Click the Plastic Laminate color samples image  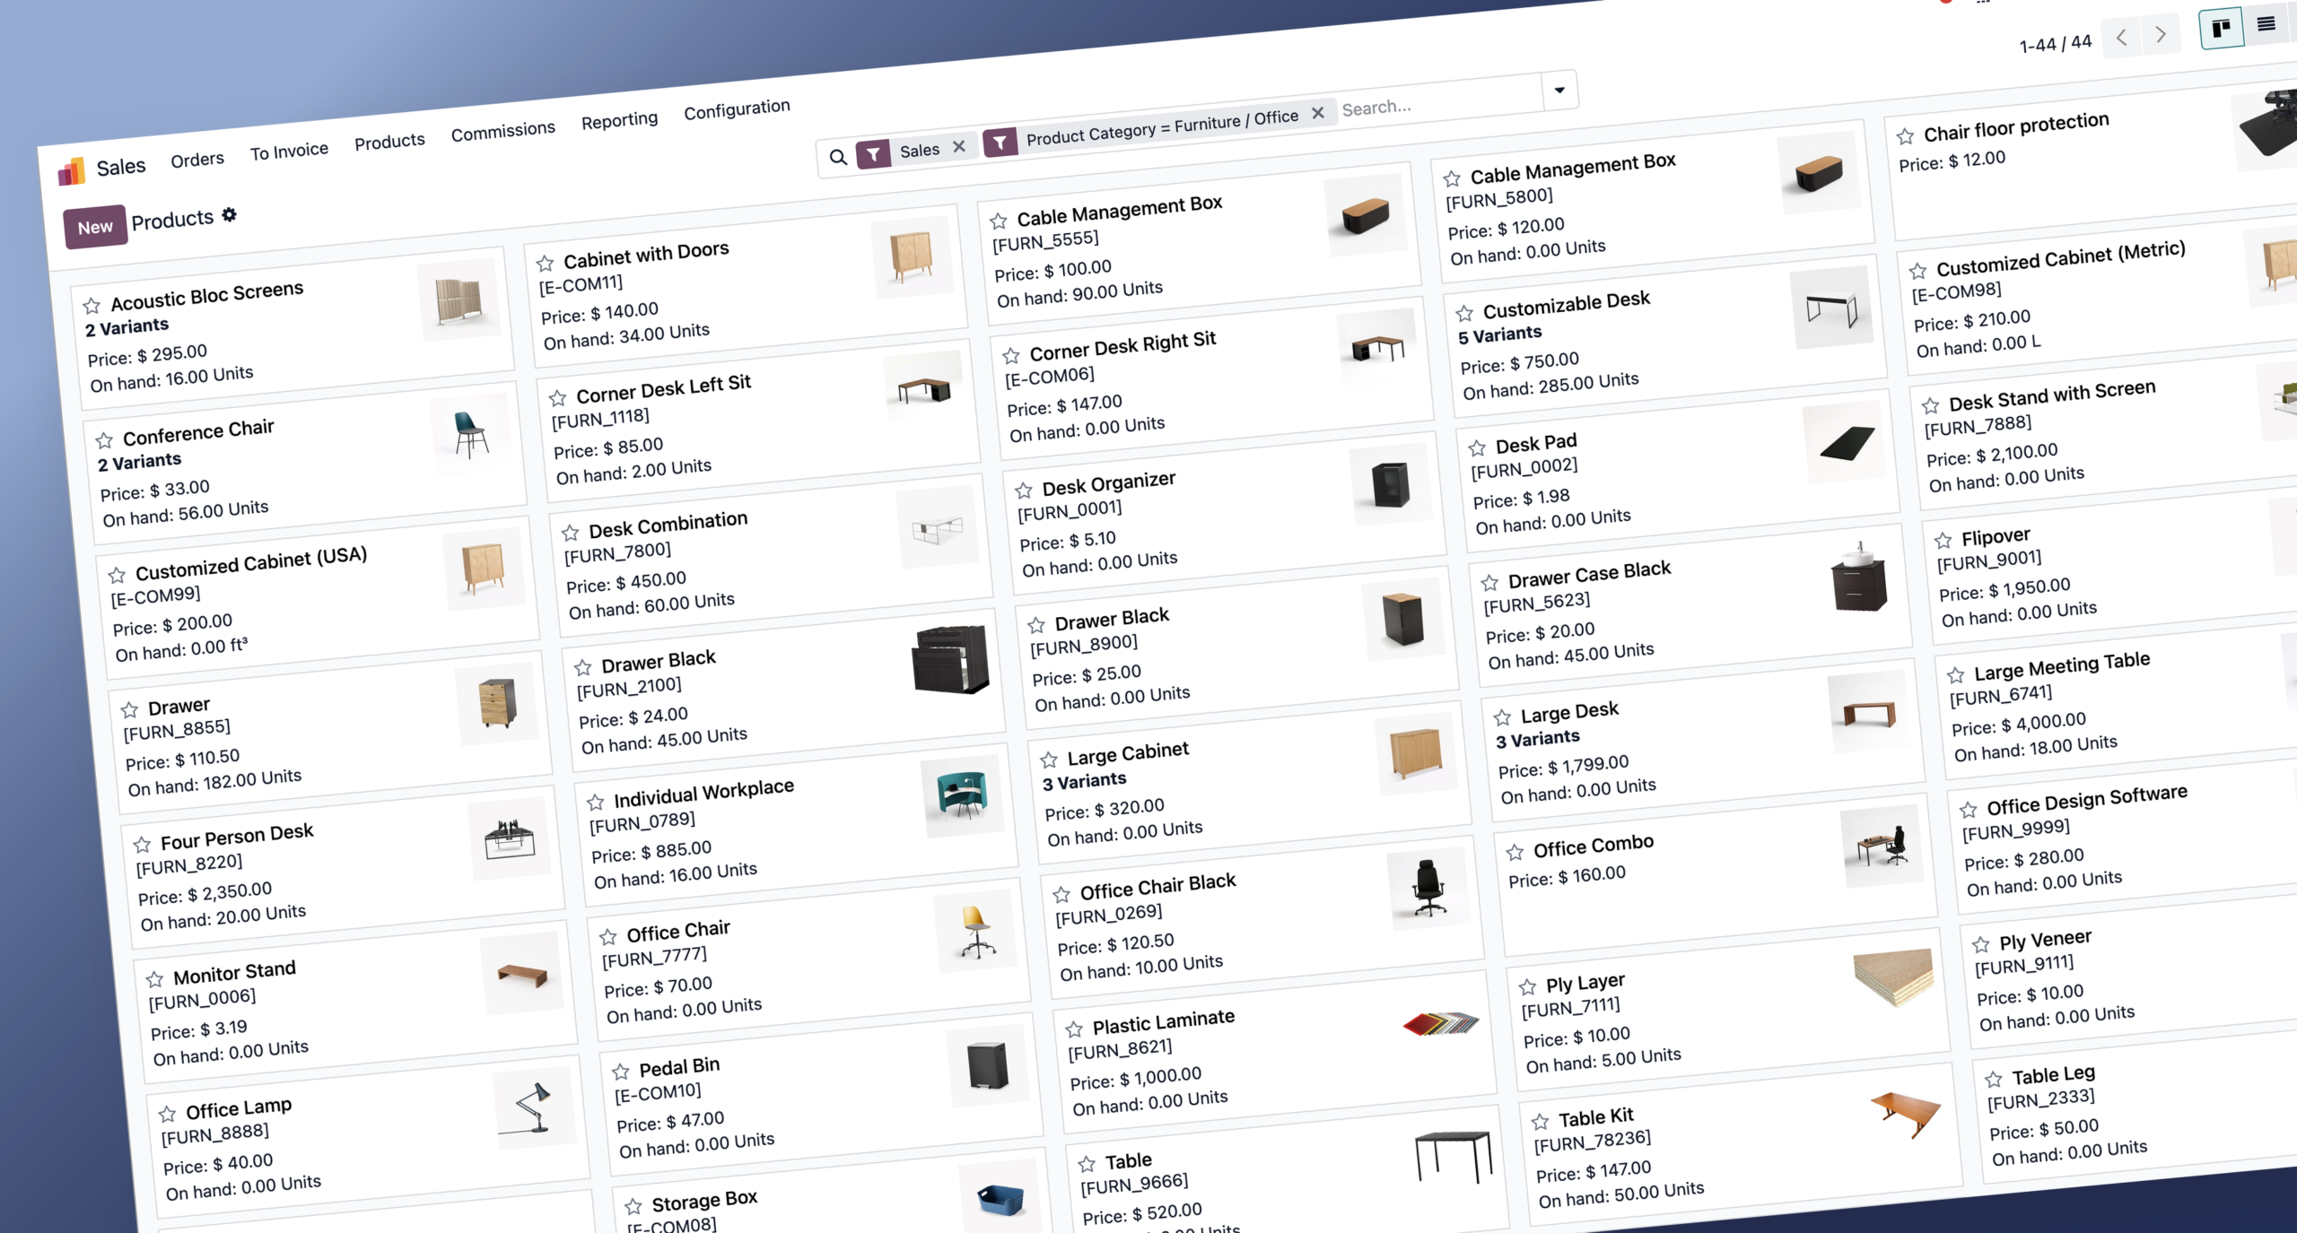[1441, 1023]
